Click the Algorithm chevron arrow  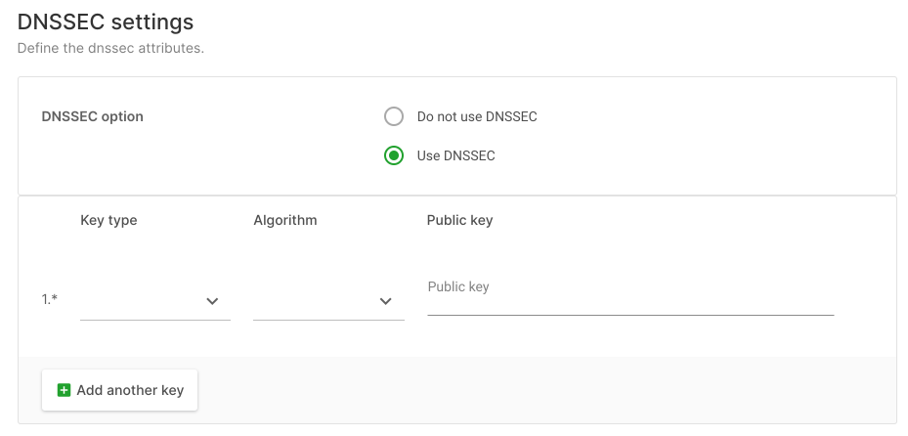coord(386,301)
